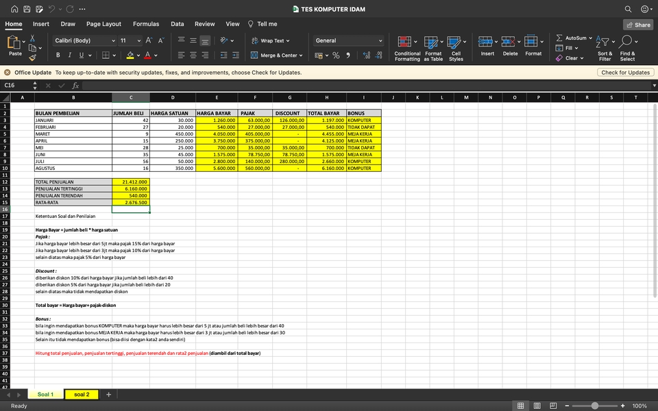Switch to the Formulas ribbon tab

click(x=146, y=23)
